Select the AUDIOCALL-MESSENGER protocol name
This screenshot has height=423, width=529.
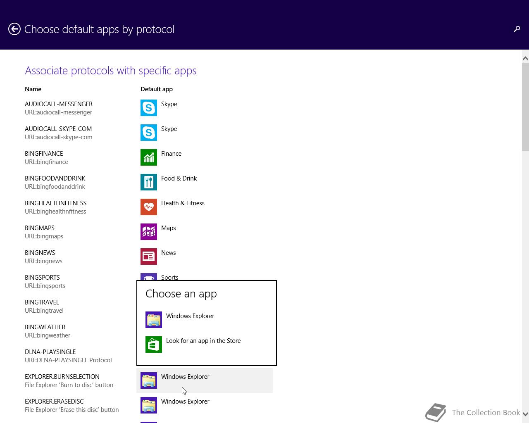coord(59,104)
